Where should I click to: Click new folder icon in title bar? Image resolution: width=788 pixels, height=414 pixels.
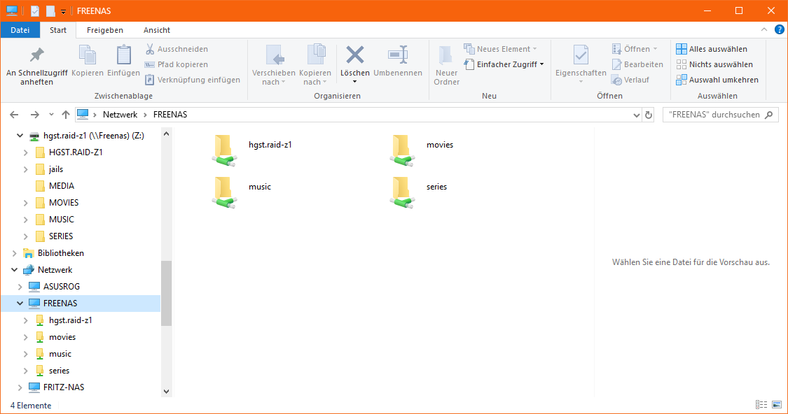(x=50, y=10)
